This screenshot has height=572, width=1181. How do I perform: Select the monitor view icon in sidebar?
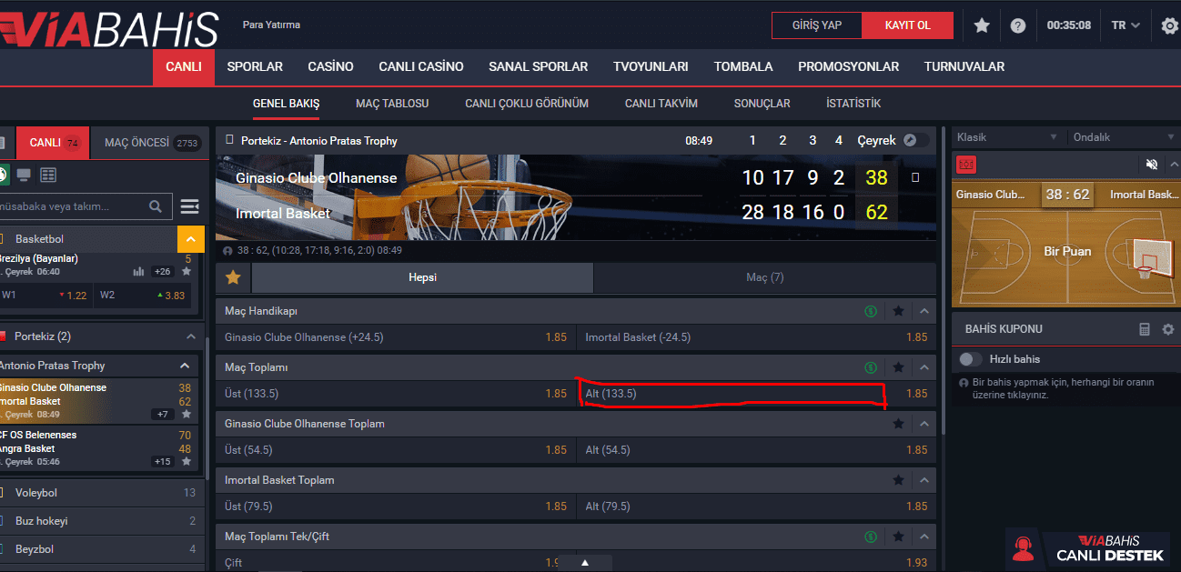tap(24, 175)
